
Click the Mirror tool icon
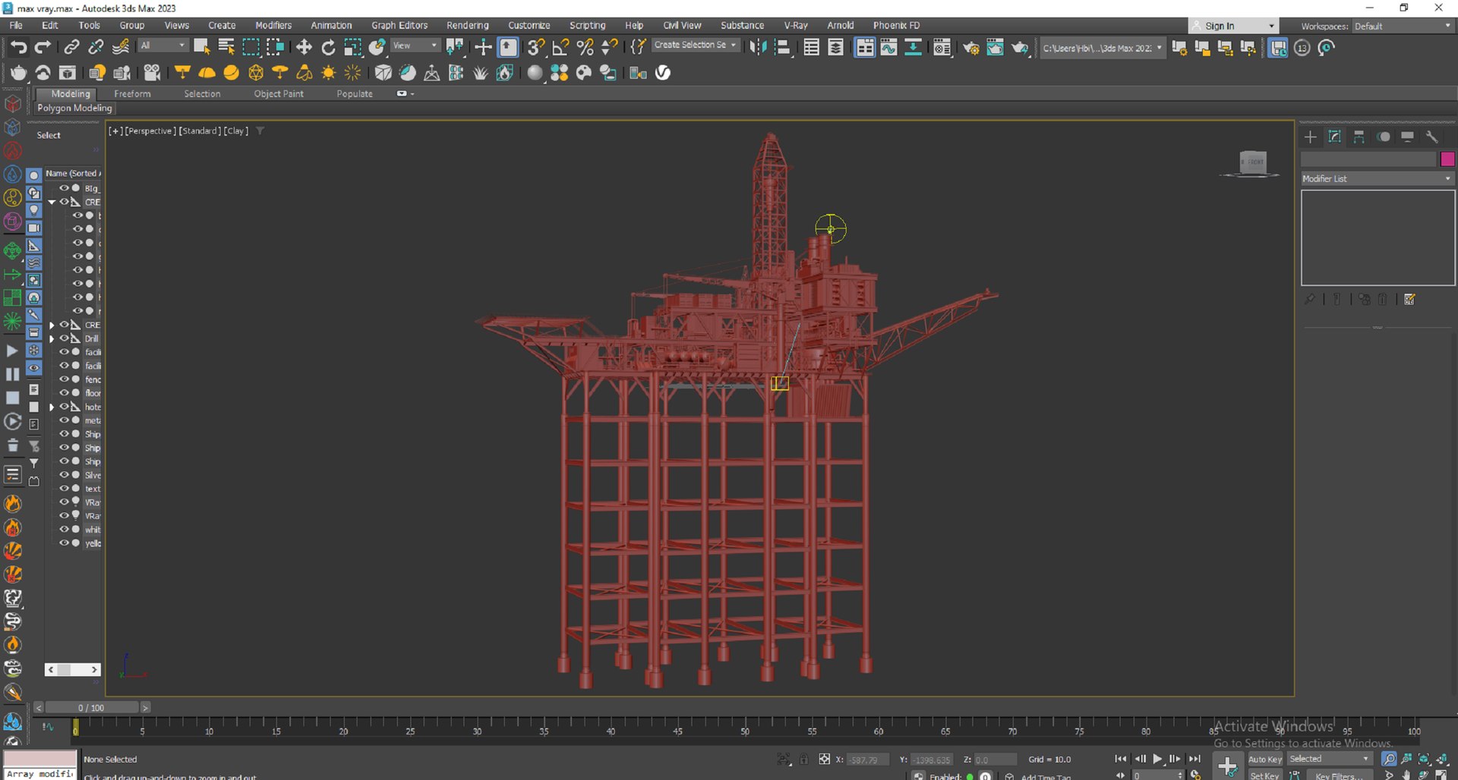click(x=758, y=47)
